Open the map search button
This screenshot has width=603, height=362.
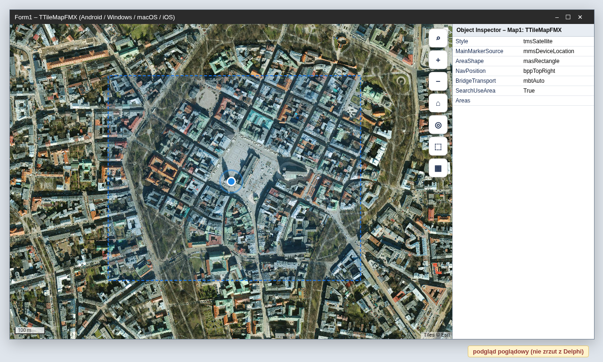point(438,38)
